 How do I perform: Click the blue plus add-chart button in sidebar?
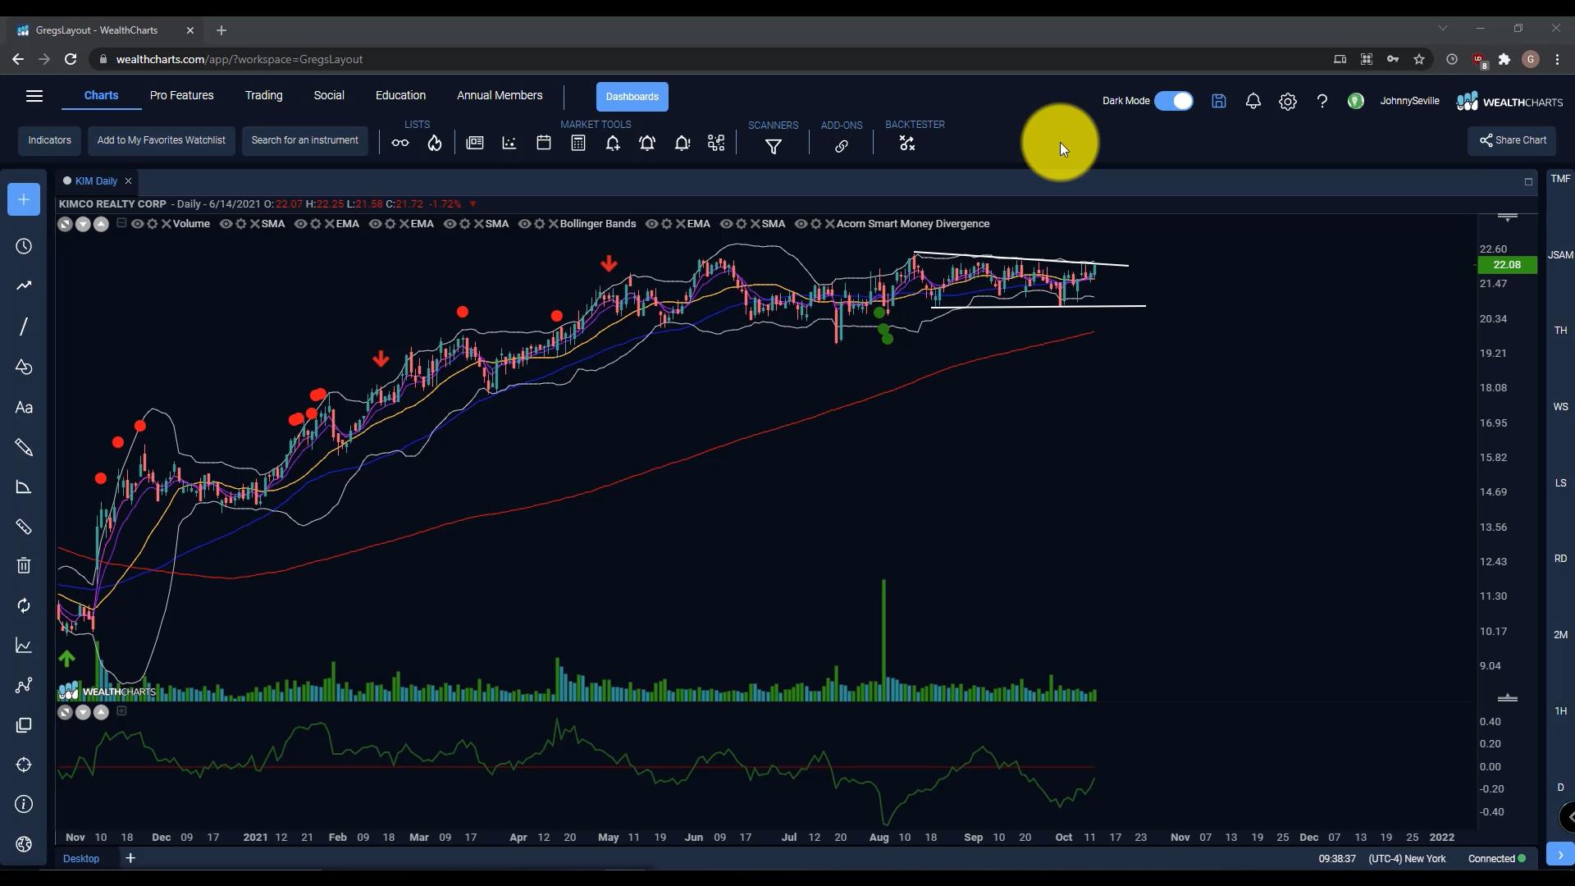pyautogui.click(x=24, y=199)
